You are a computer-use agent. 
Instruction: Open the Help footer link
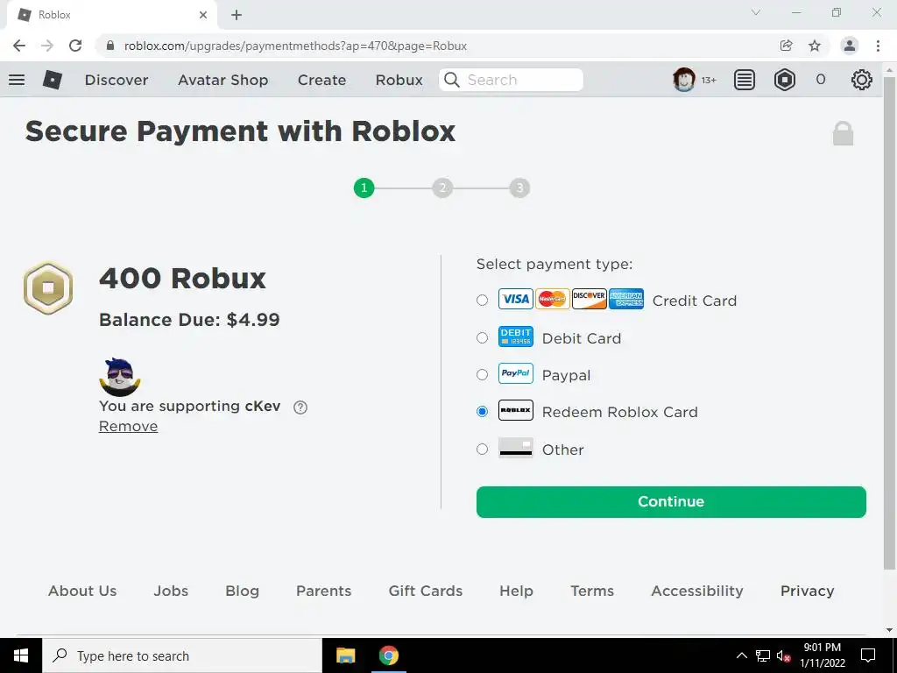tap(516, 591)
